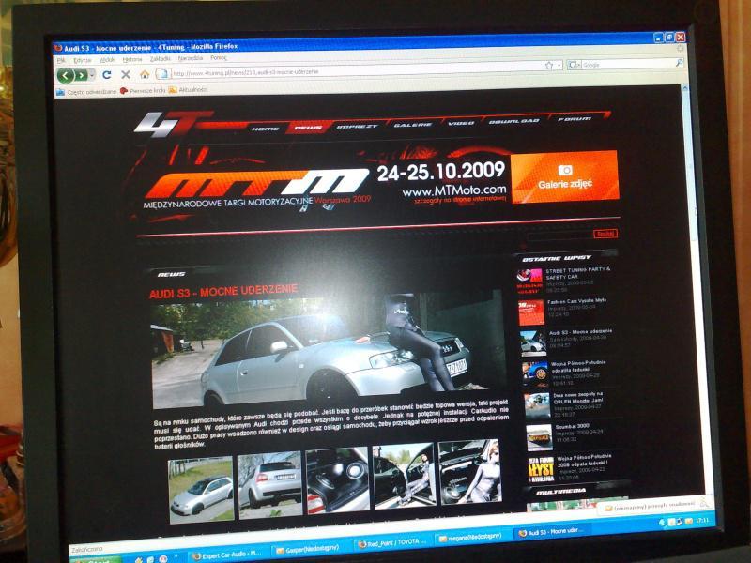The image size is (751, 563).
Task: Open the Soumbal 3000 post link
Action: click(x=574, y=426)
